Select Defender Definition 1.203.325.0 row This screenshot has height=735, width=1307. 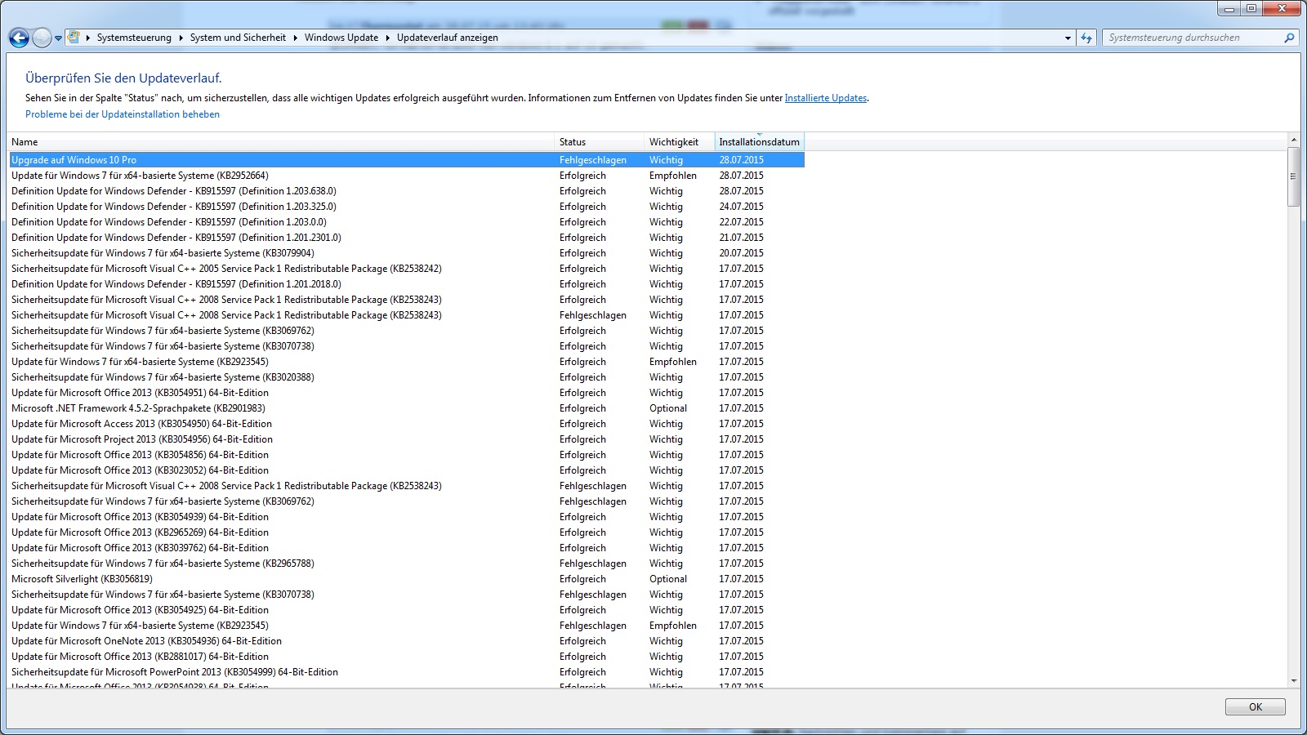click(x=407, y=207)
